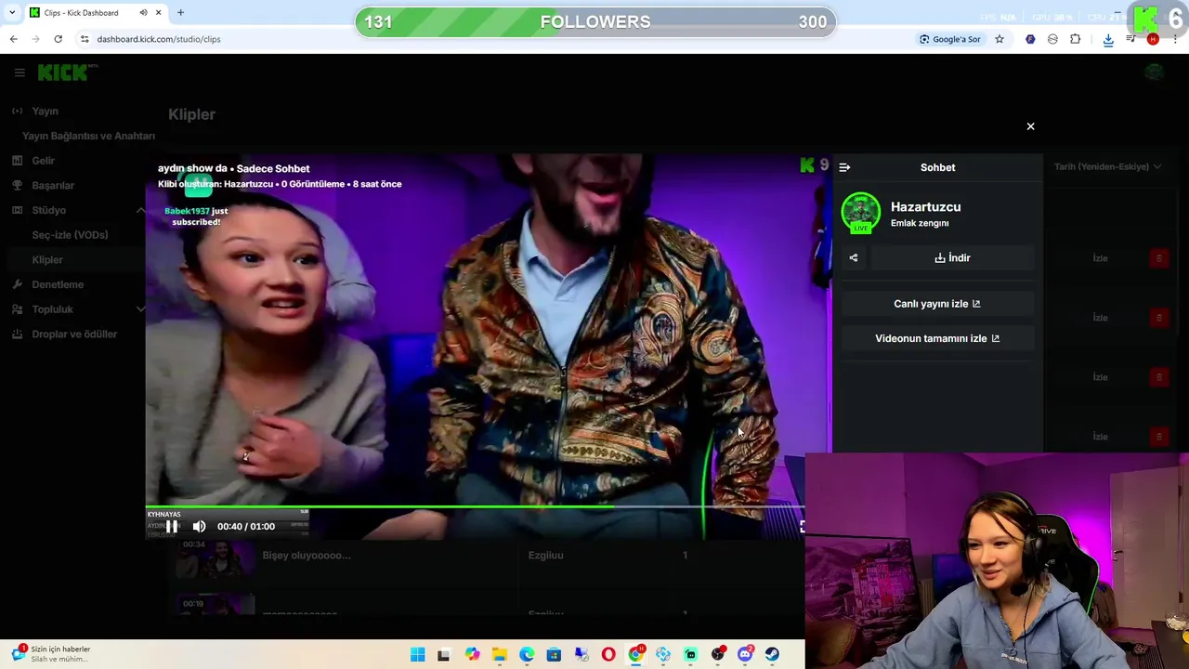Open Yayın Bağlantısı ve Anahtarı

88,136
